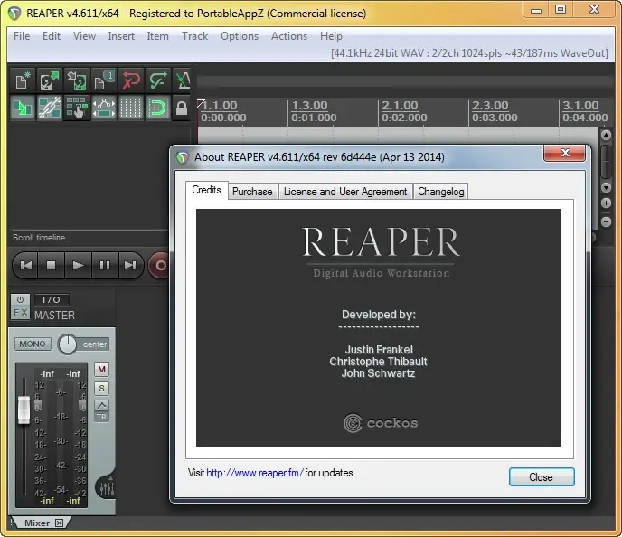Screen dimensions: 622x537
Task: Click the Pause transport button
Action: [105, 265]
